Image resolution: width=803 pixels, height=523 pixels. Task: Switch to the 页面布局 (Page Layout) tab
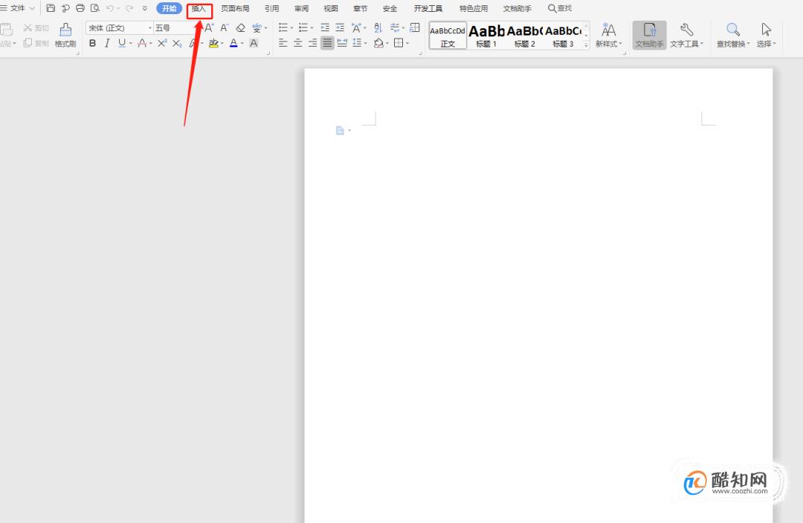tap(235, 9)
